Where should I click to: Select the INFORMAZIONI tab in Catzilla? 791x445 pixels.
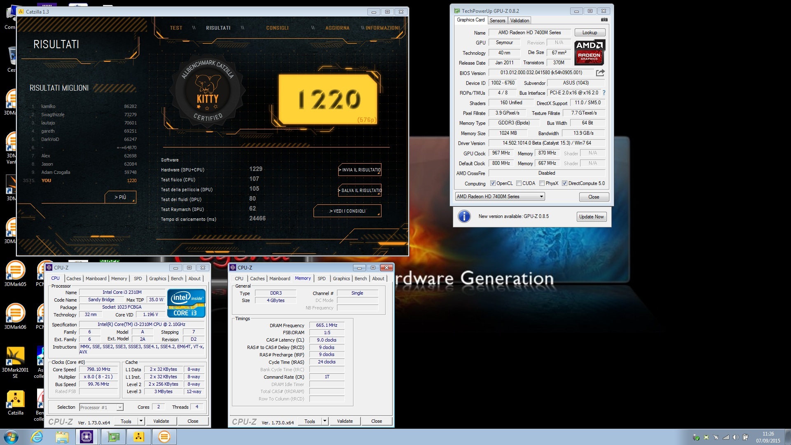coord(383,28)
